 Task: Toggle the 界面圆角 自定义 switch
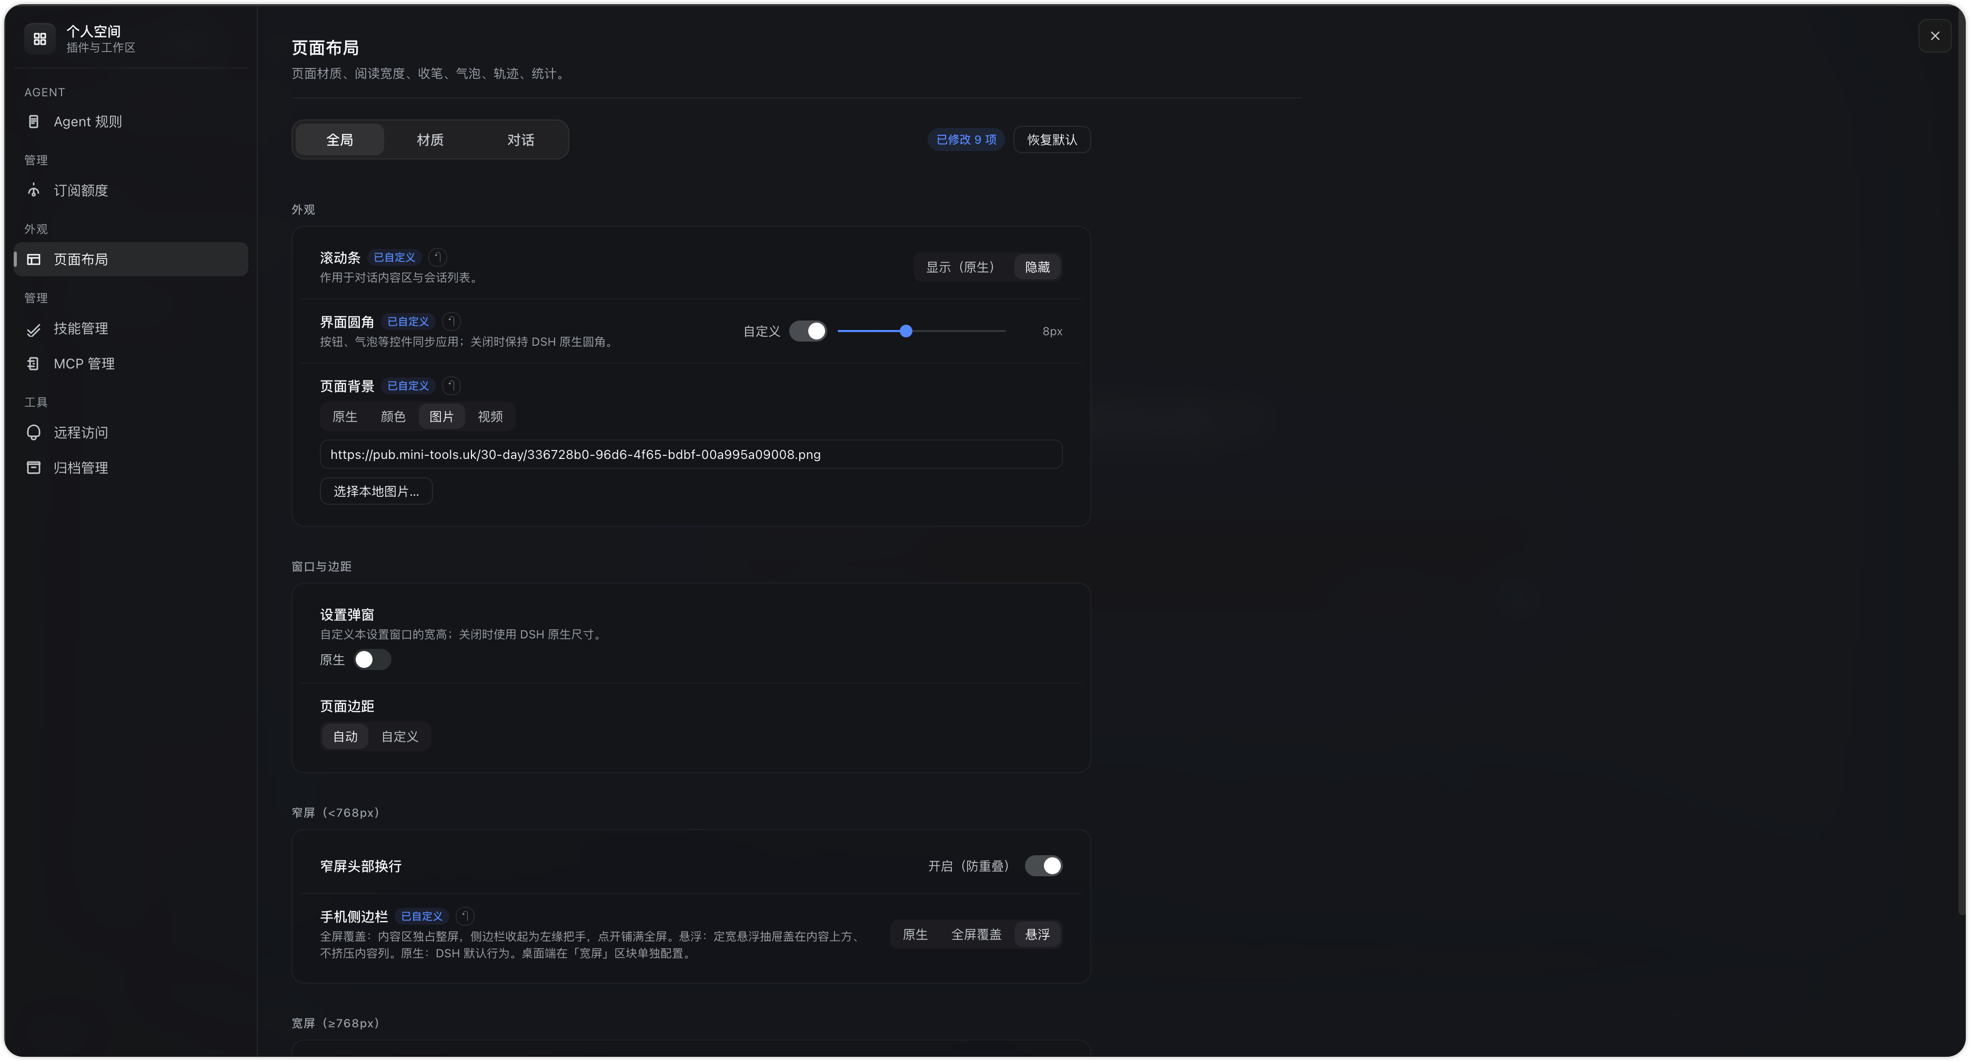[808, 331]
